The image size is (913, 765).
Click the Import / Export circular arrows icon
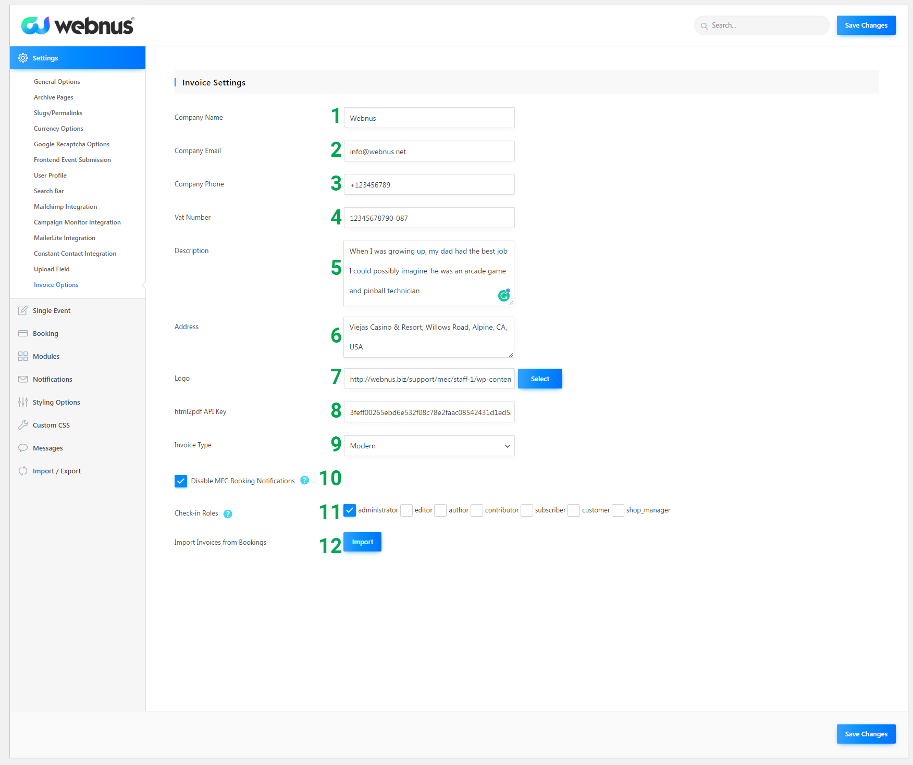tap(23, 471)
